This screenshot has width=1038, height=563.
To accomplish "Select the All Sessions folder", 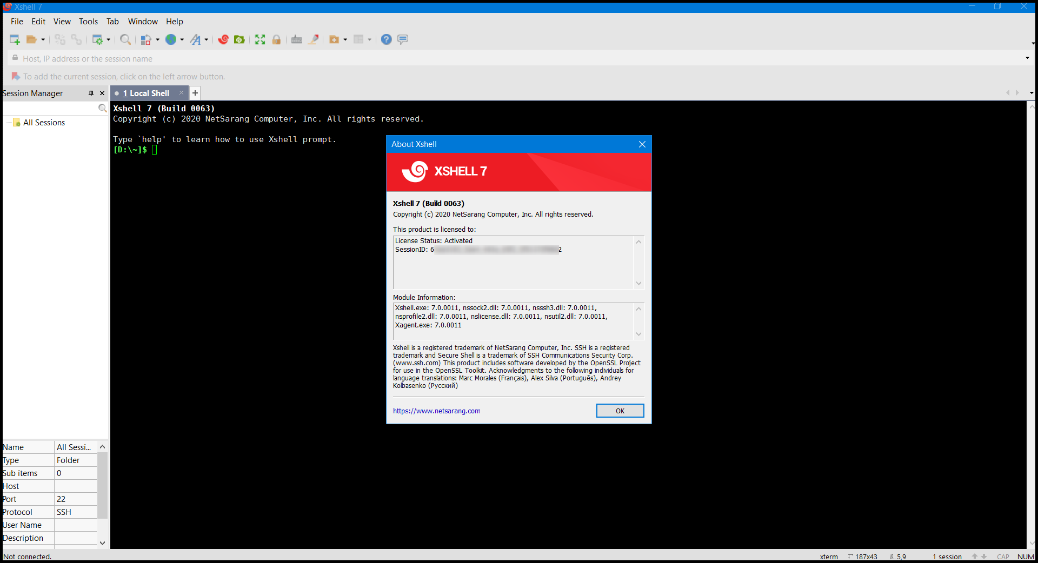I will [44, 123].
